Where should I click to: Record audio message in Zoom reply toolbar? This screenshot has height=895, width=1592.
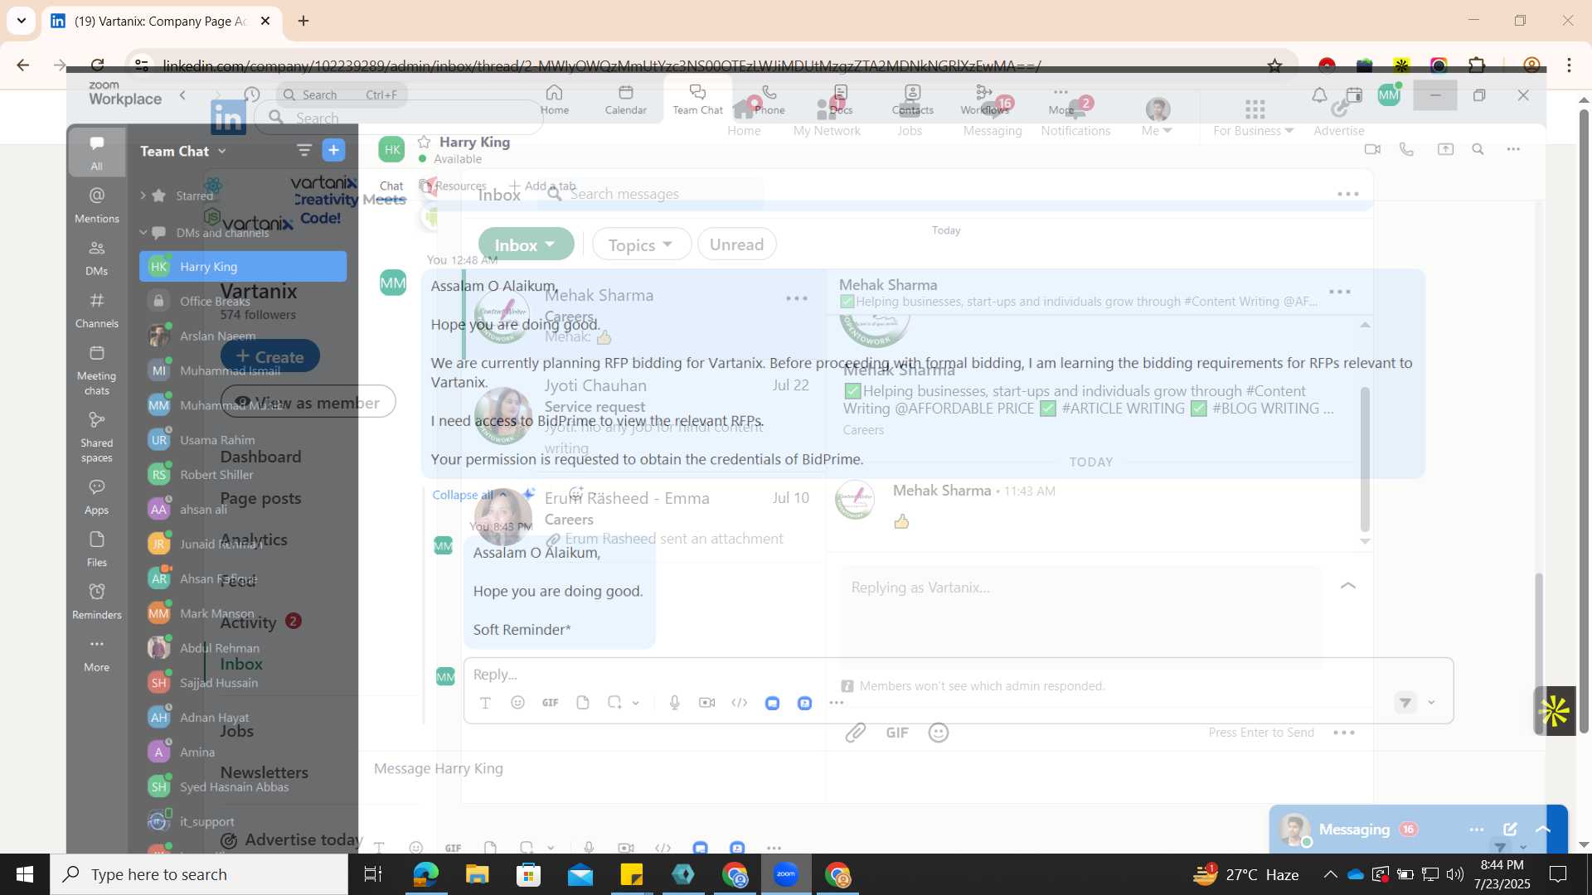coord(675,703)
